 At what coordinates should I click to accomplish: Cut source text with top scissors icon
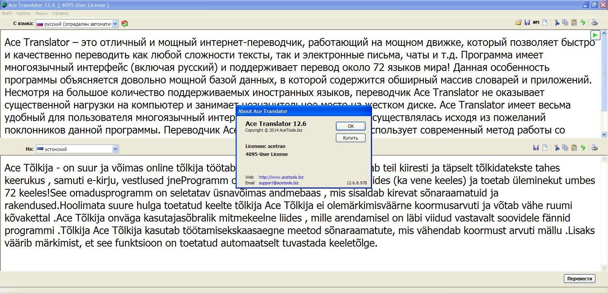pos(557,23)
